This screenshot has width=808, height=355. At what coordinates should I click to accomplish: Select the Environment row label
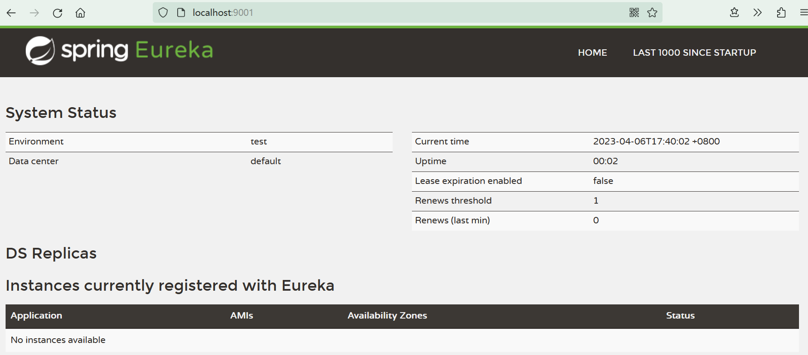point(36,141)
